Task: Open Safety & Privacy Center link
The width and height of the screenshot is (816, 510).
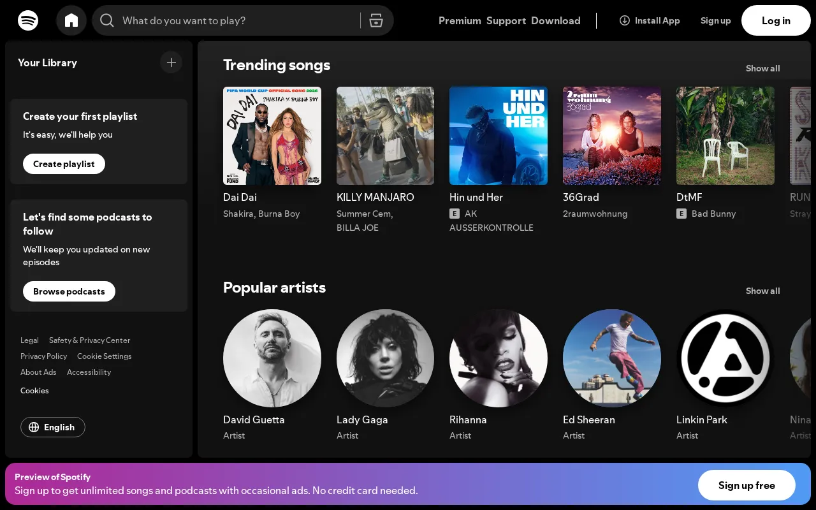Action: click(89, 340)
